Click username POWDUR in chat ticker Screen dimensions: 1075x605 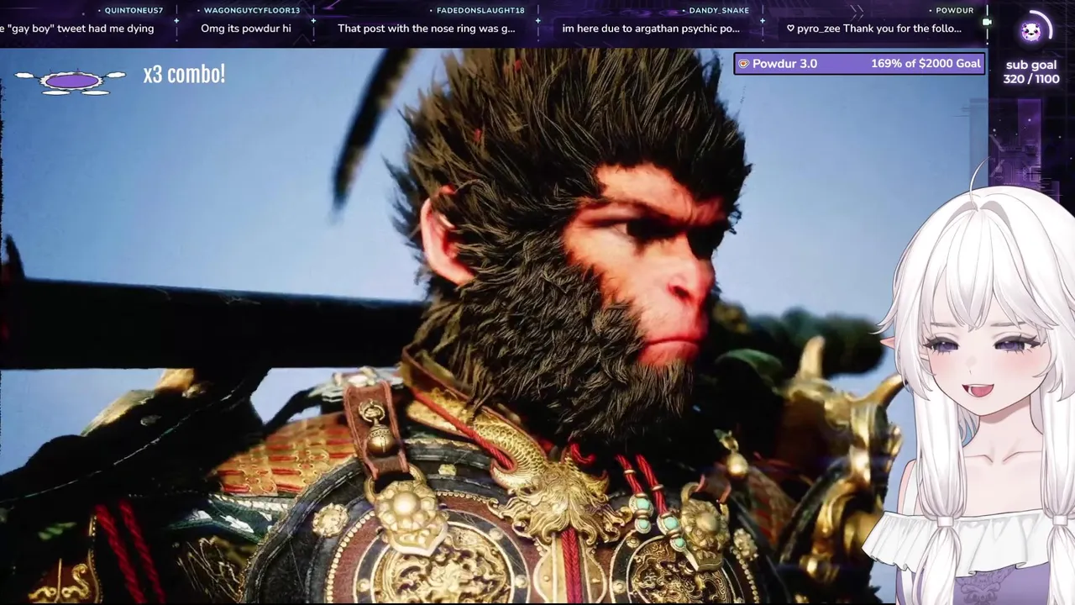point(954,10)
